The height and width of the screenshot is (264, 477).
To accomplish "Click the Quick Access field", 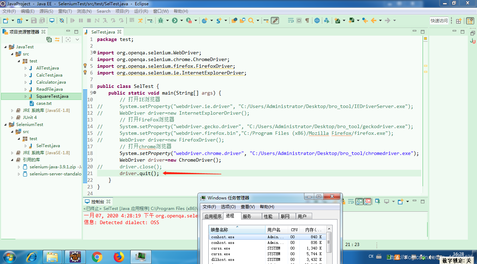I will tap(439, 21).
